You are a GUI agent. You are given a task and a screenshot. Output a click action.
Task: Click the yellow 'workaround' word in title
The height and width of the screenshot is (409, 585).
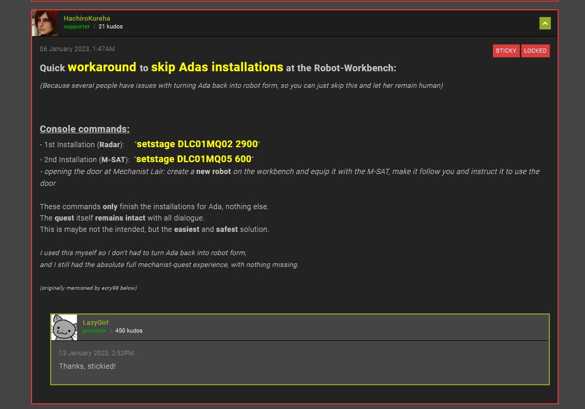tap(102, 67)
